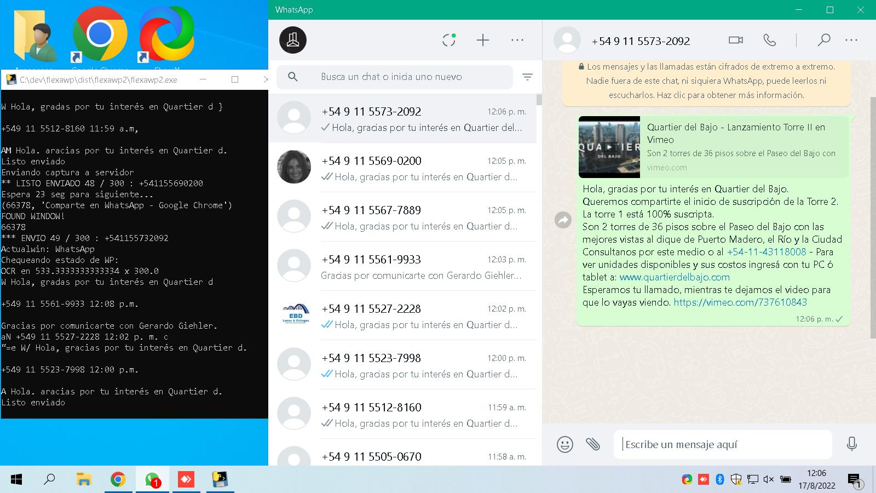
Task: Switch to Chrome in the taskbar
Action: pos(118,480)
